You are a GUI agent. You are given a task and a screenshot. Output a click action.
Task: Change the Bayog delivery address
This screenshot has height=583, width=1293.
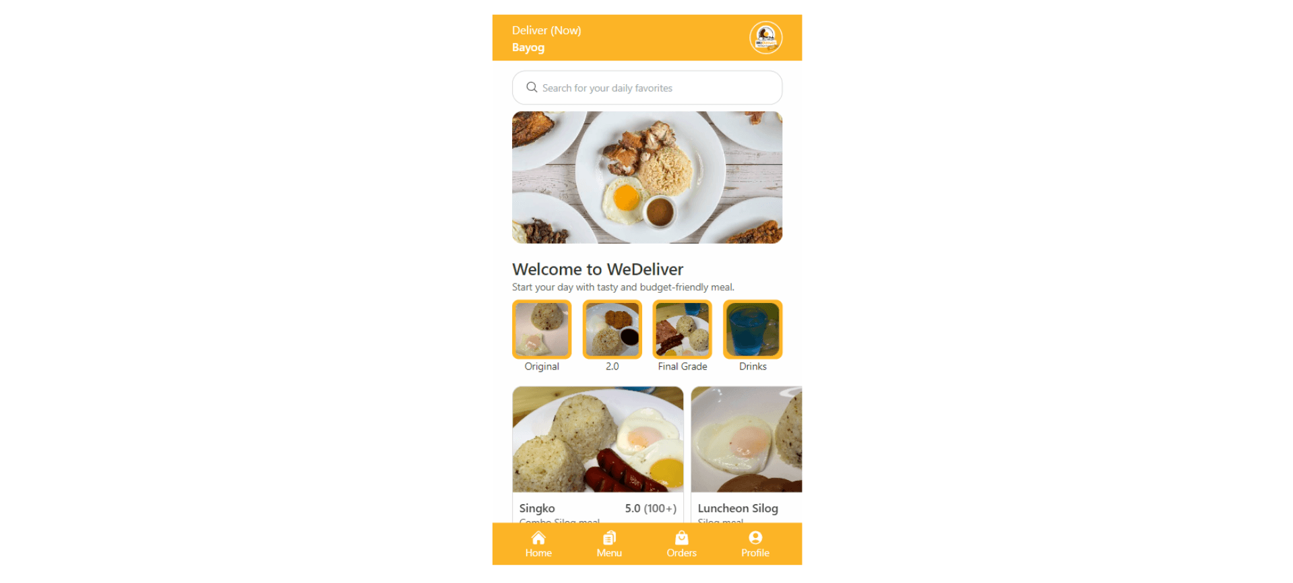point(528,48)
